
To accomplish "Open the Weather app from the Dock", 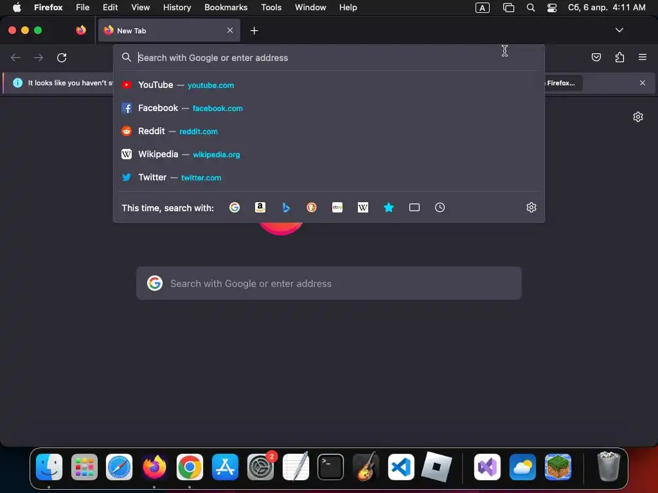I will [x=522, y=467].
